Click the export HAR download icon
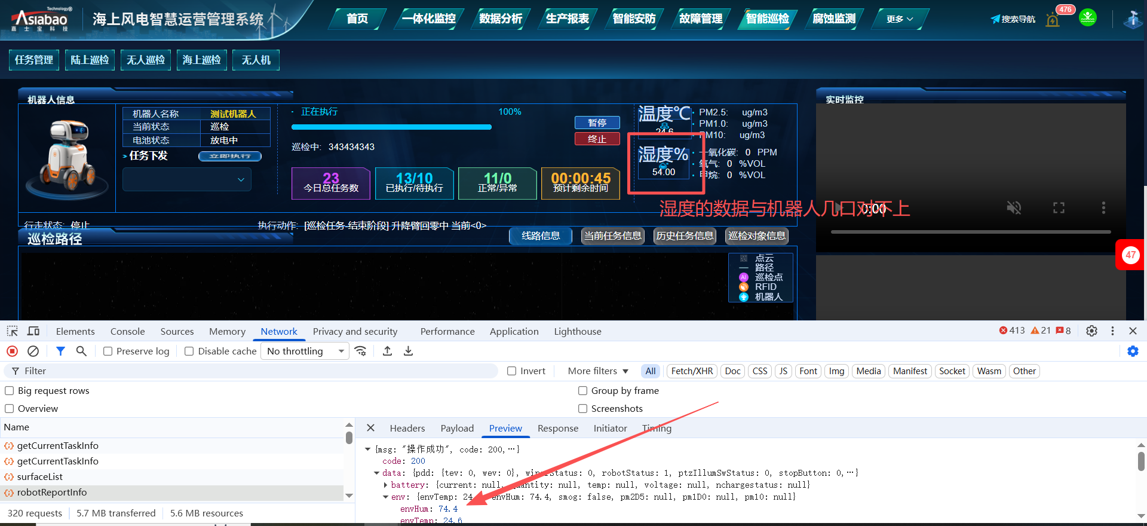1147x526 pixels. (x=408, y=351)
